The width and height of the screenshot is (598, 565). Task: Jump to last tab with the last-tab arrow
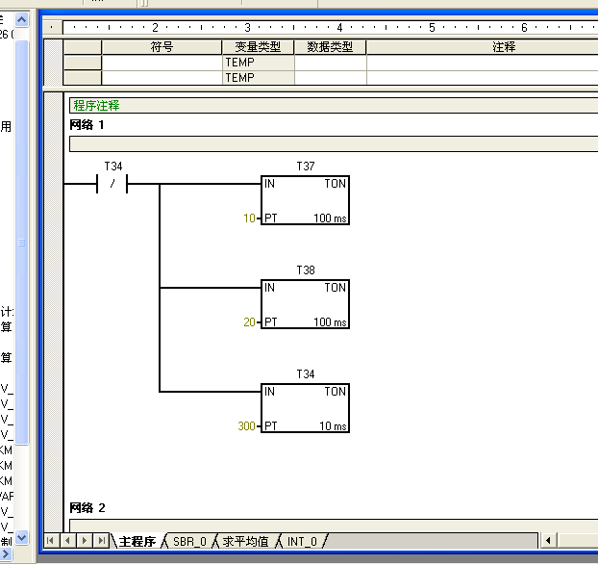pyautogui.click(x=102, y=541)
